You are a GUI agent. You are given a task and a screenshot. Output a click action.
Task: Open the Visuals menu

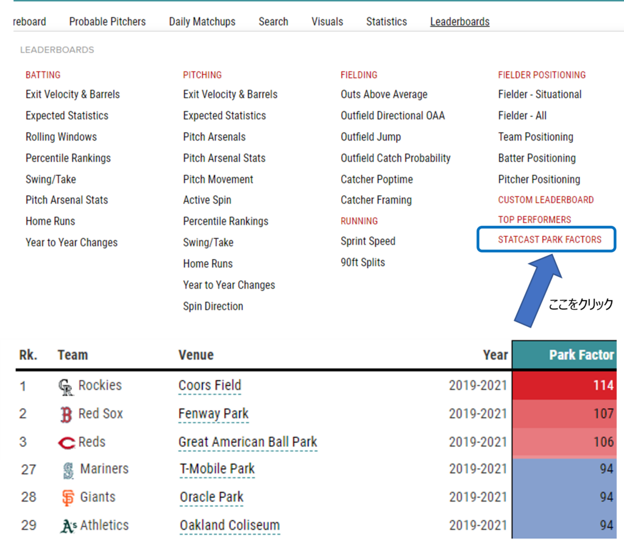click(x=327, y=21)
